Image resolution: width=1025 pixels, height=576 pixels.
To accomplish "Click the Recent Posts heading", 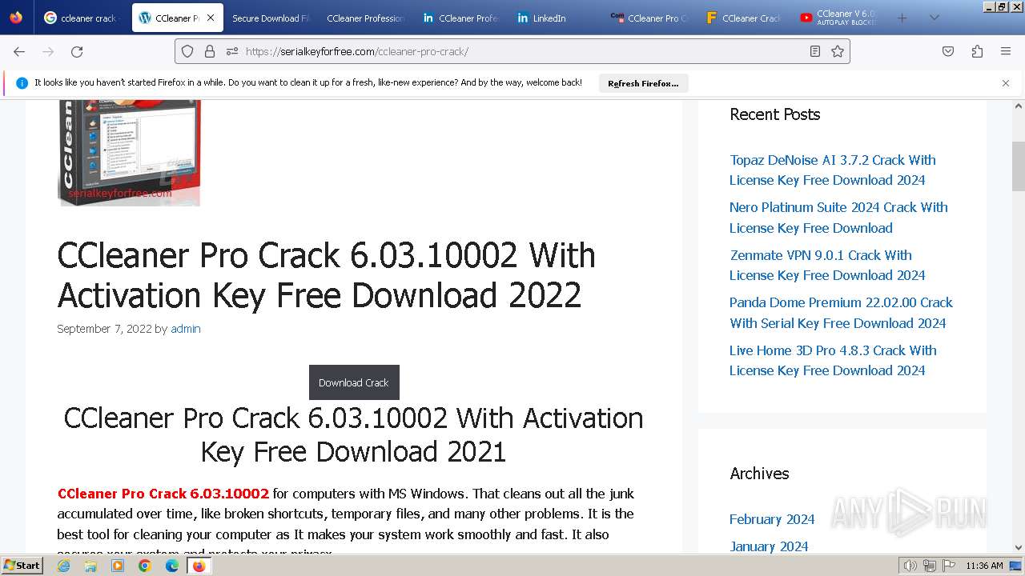I will [x=775, y=114].
